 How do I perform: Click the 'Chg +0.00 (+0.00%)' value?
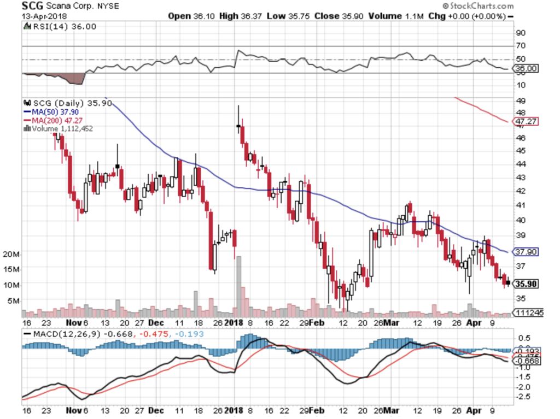point(467,16)
